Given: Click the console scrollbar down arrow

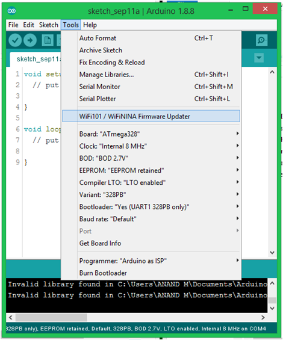Looking at the screenshot, I should 272,308.
